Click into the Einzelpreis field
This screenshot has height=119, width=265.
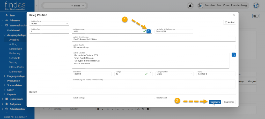pyautogui.click(x=92, y=74)
